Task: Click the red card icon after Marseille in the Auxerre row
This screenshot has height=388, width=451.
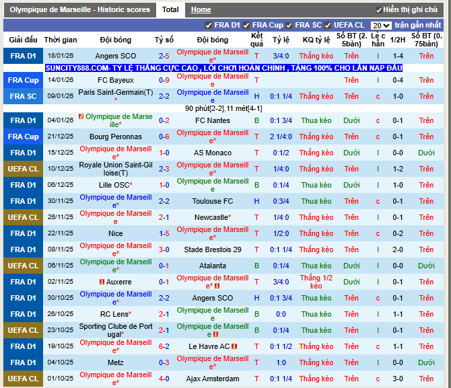Action: [x=217, y=286]
